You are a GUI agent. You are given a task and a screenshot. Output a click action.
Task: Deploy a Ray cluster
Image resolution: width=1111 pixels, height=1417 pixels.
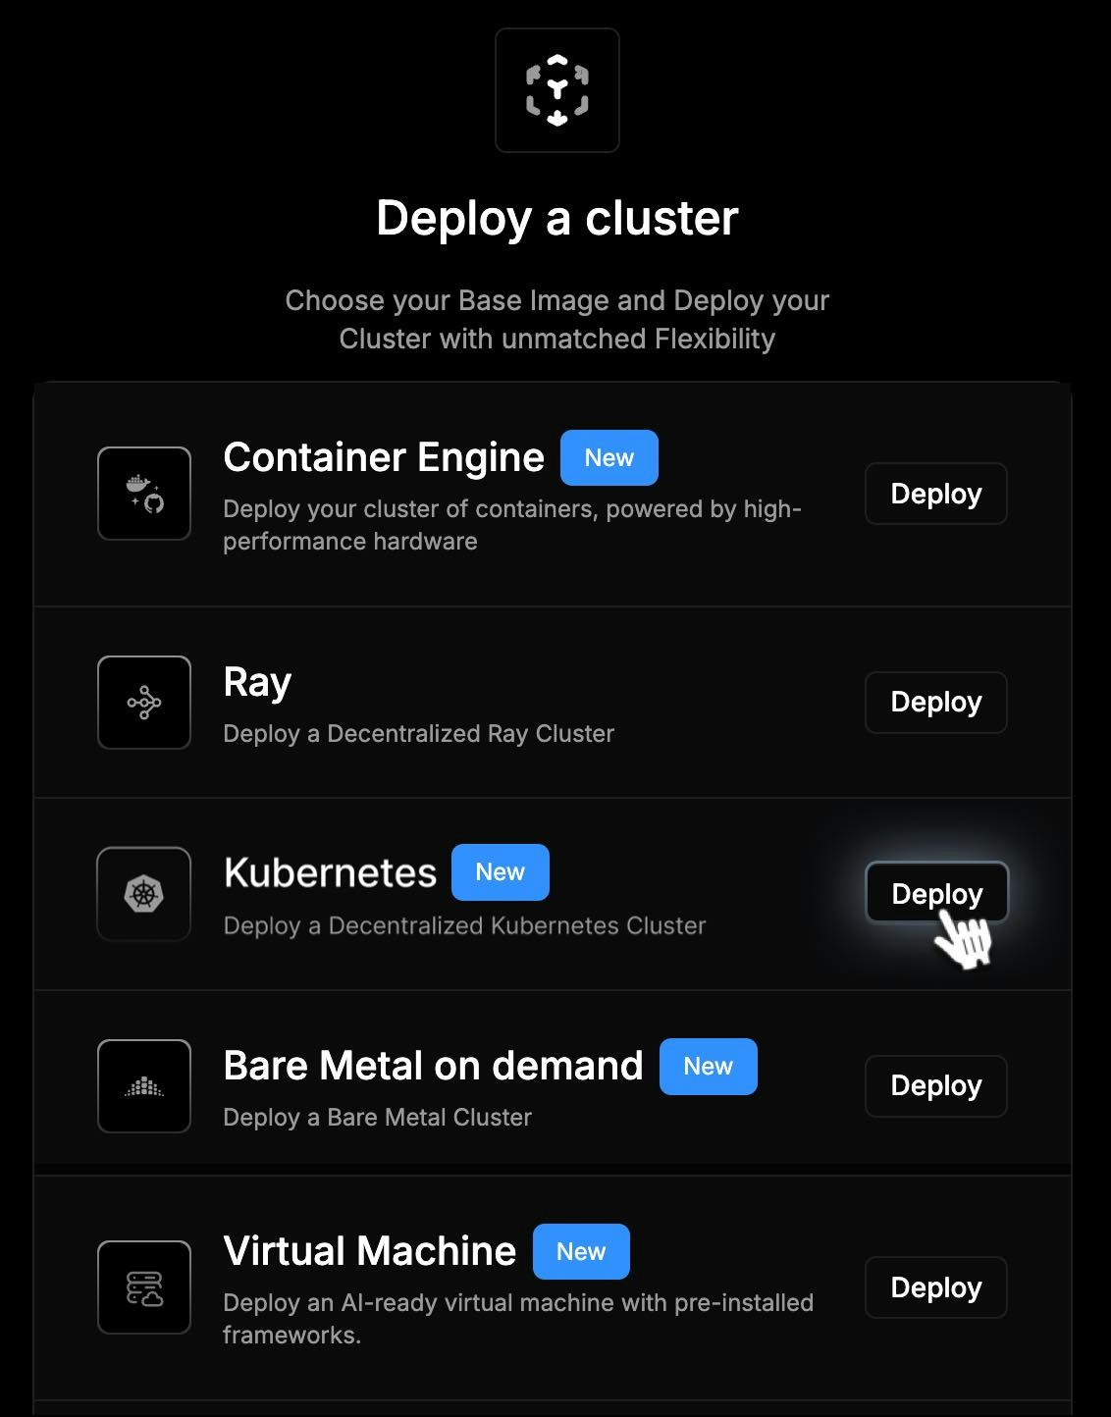click(x=936, y=703)
